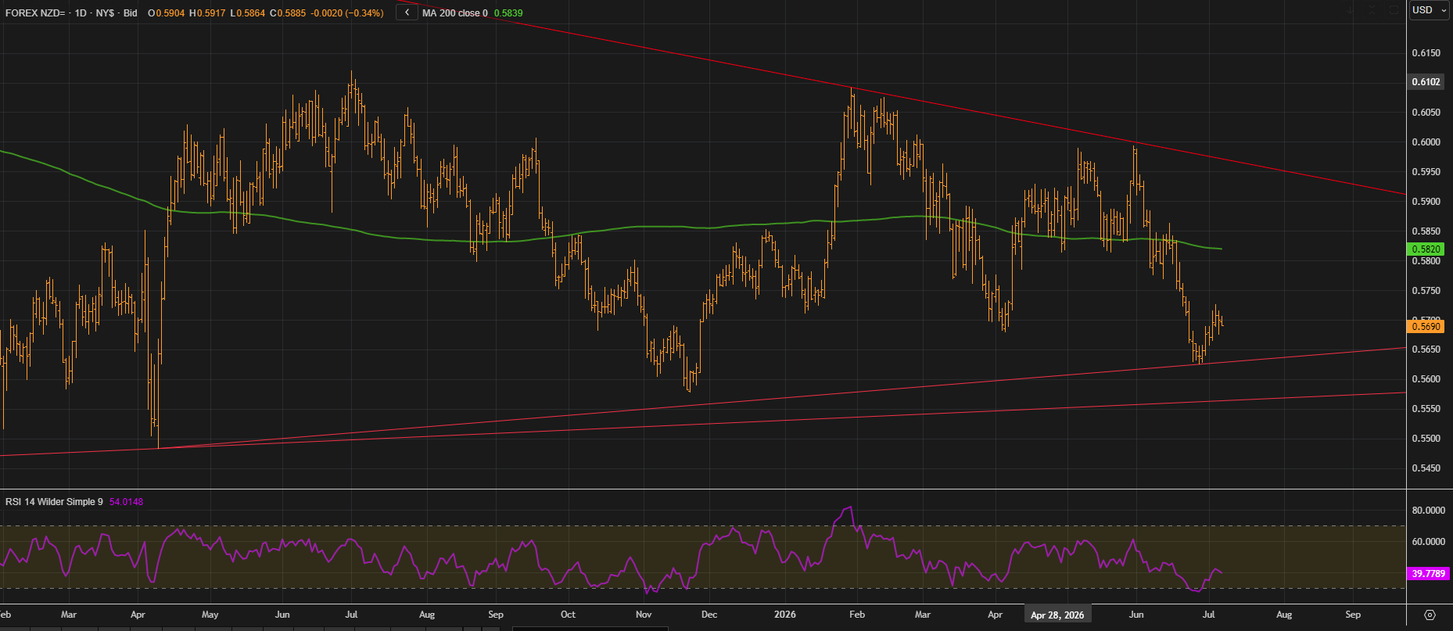Click the 0.6150 price scale label

[x=1426, y=53]
